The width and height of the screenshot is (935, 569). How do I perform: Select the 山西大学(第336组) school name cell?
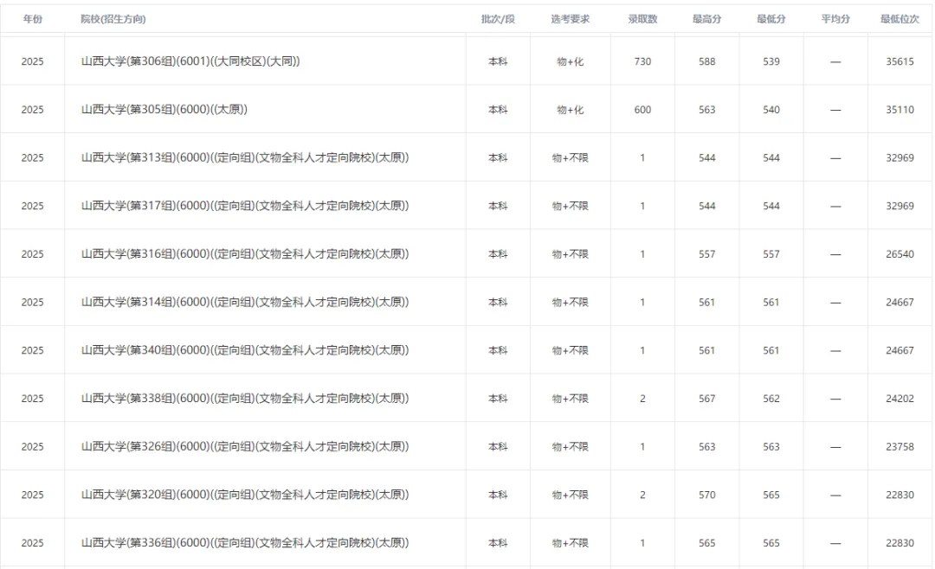pyautogui.click(x=245, y=543)
